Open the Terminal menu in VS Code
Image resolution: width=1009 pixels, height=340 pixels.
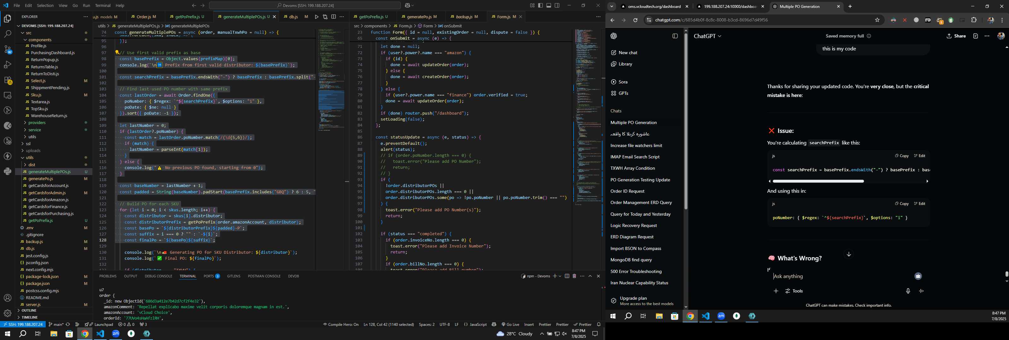(102, 5)
